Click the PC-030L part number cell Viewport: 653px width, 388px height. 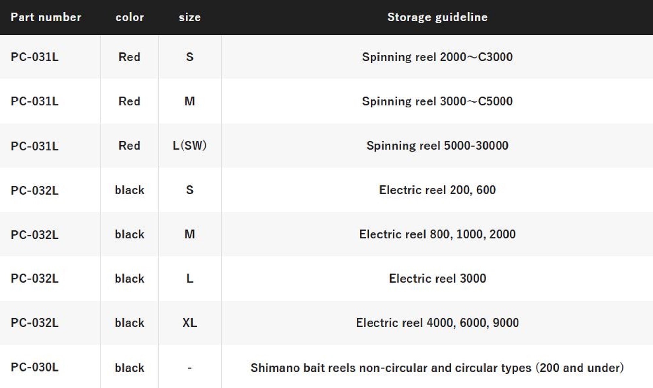click(x=35, y=367)
